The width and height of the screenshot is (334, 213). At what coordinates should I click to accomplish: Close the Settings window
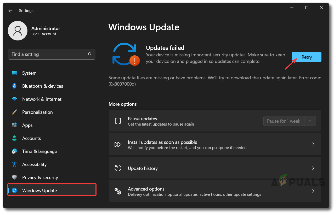322,8
